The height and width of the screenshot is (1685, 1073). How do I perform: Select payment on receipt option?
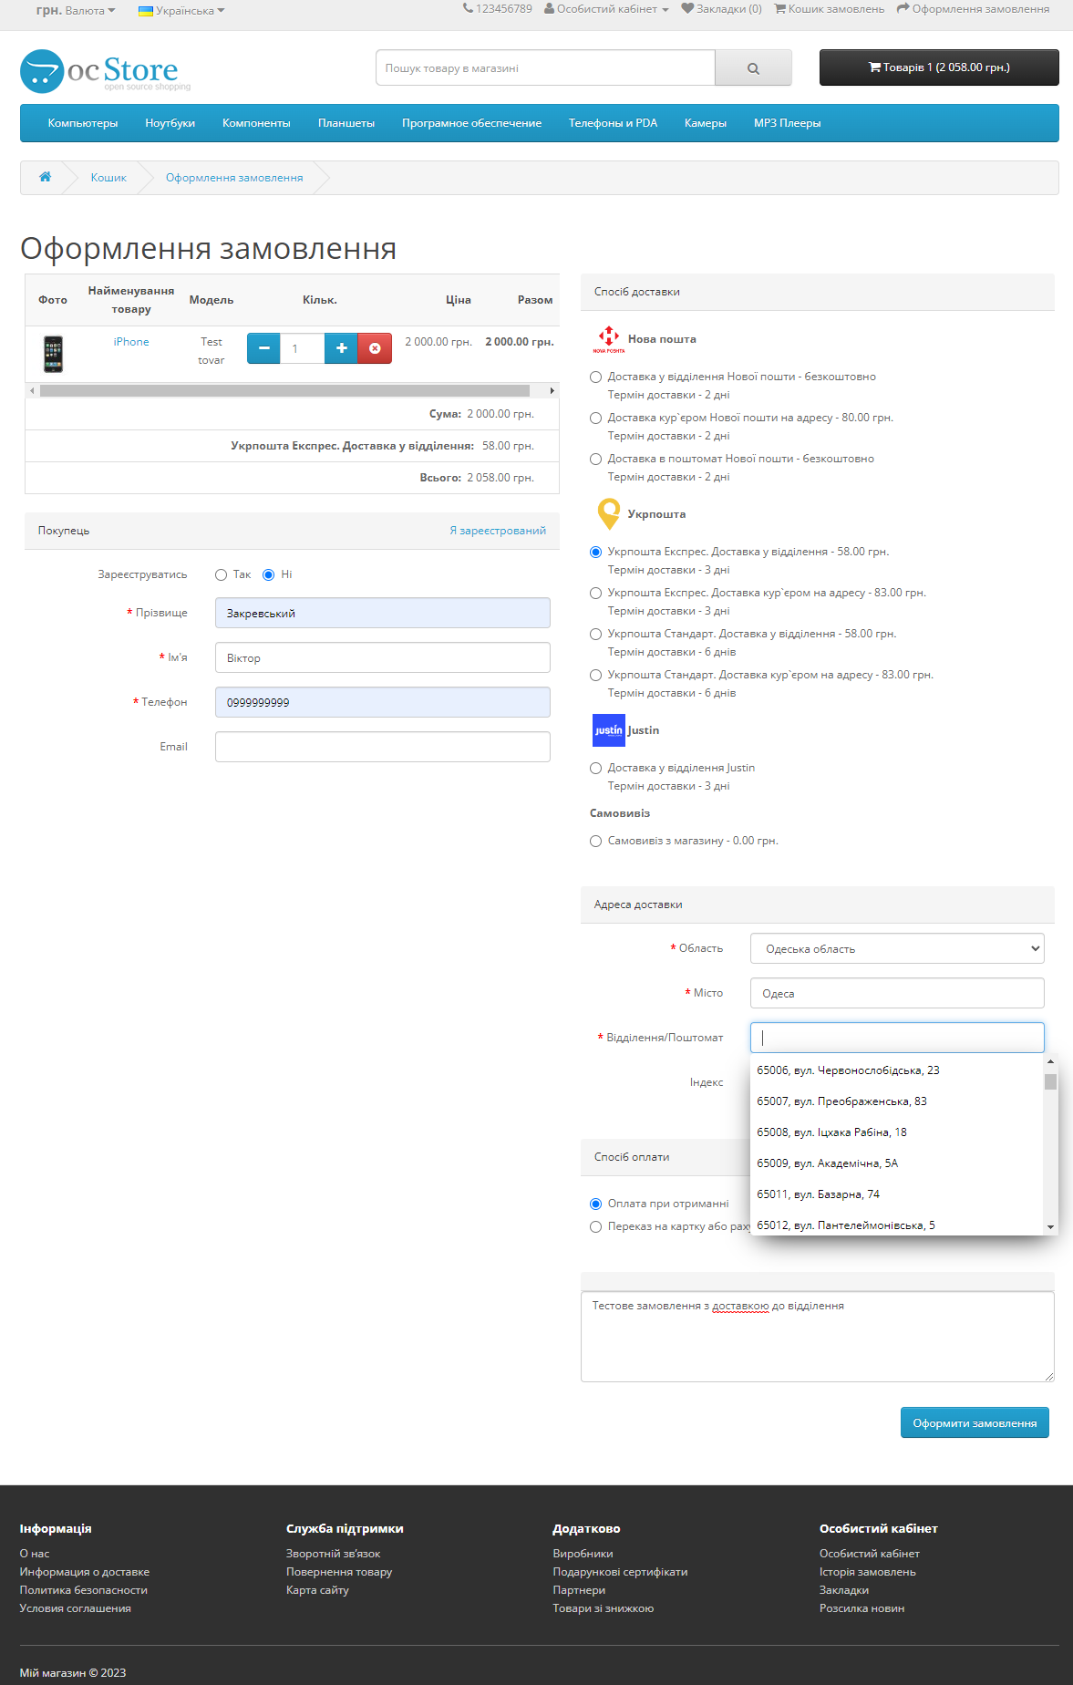click(596, 1204)
